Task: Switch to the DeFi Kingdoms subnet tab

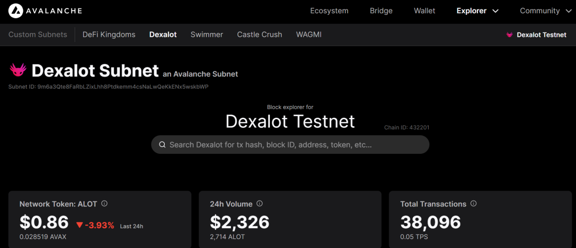Action: (109, 35)
